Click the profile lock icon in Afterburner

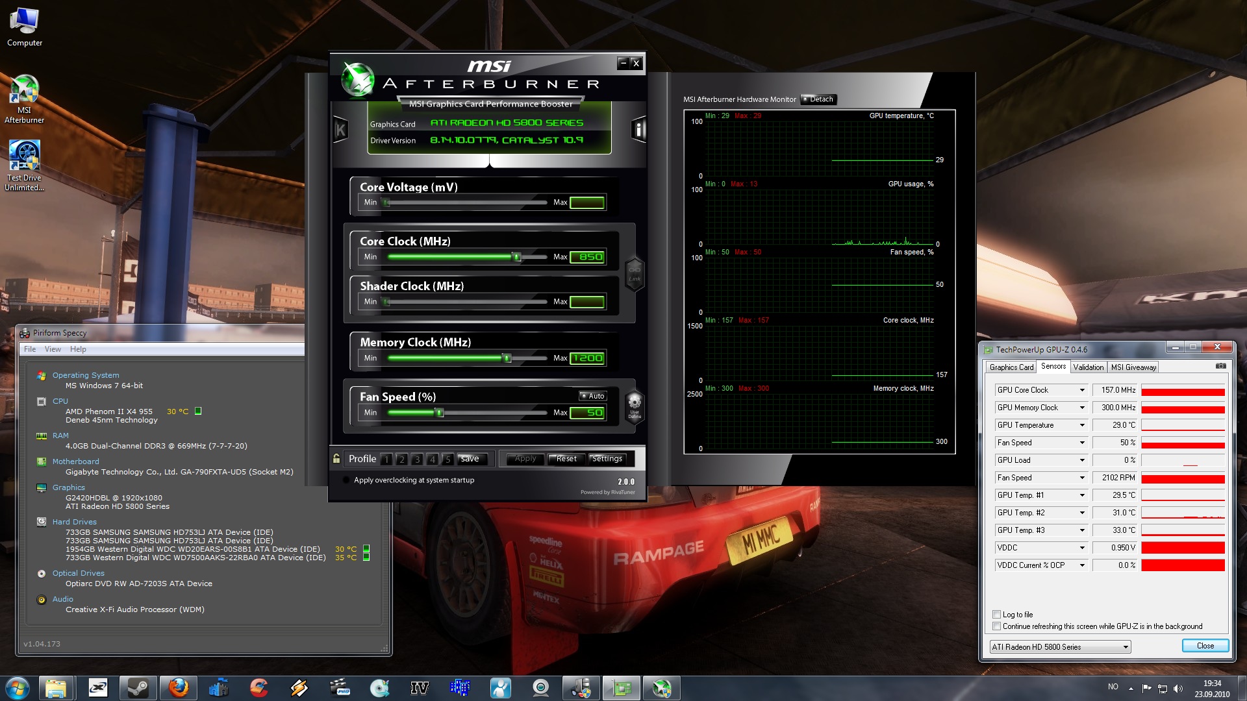coord(336,459)
